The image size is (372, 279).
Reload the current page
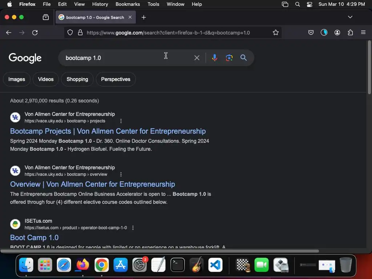click(35, 33)
